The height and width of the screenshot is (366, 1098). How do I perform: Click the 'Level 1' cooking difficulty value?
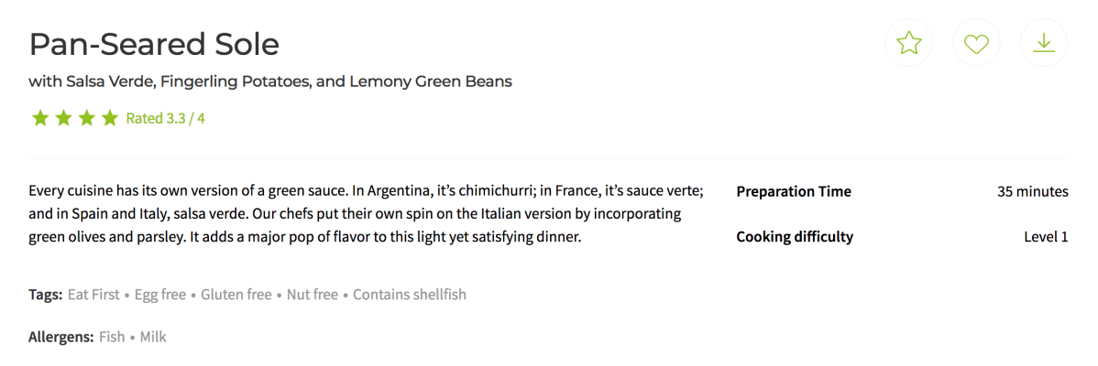coord(1046,237)
